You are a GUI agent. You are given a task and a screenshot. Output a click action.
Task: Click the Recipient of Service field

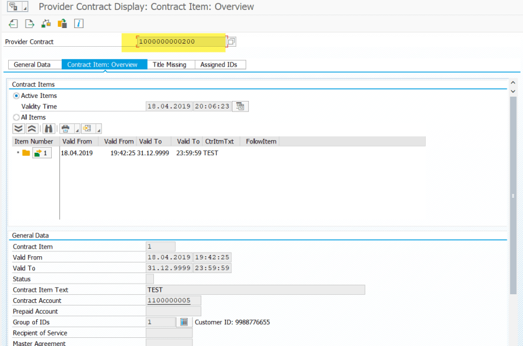[169, 333]
